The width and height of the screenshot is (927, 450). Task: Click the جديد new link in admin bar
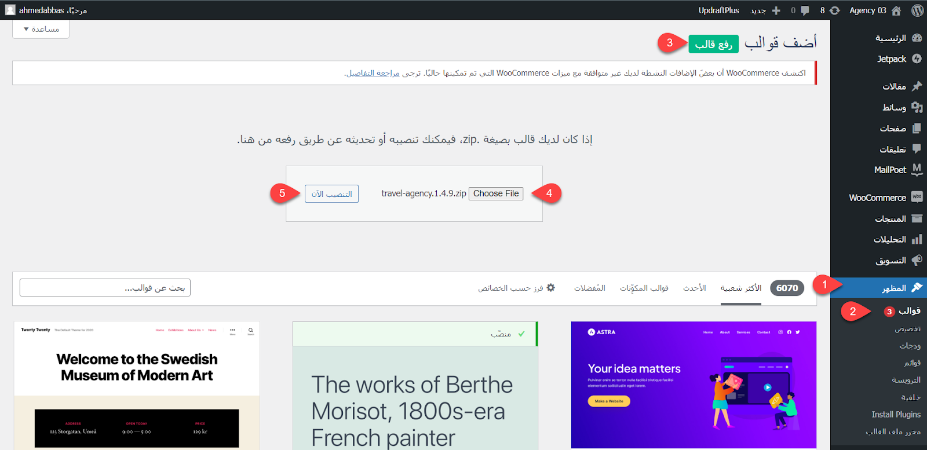[758, 10]
